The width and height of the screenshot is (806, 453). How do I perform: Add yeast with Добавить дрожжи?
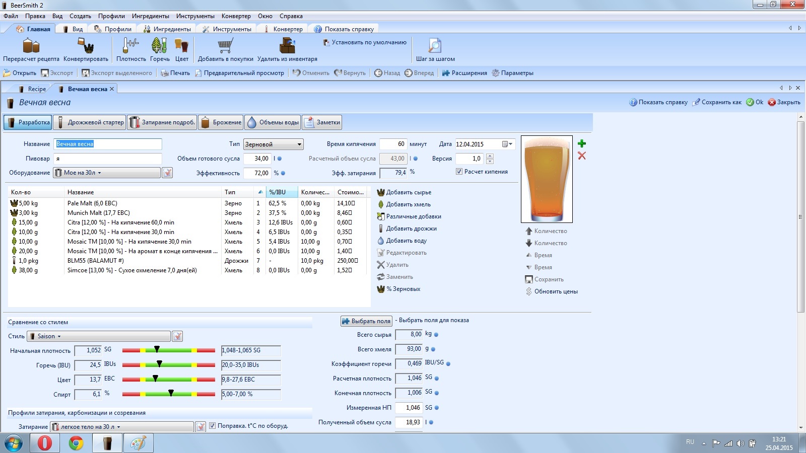click(411, 229)
